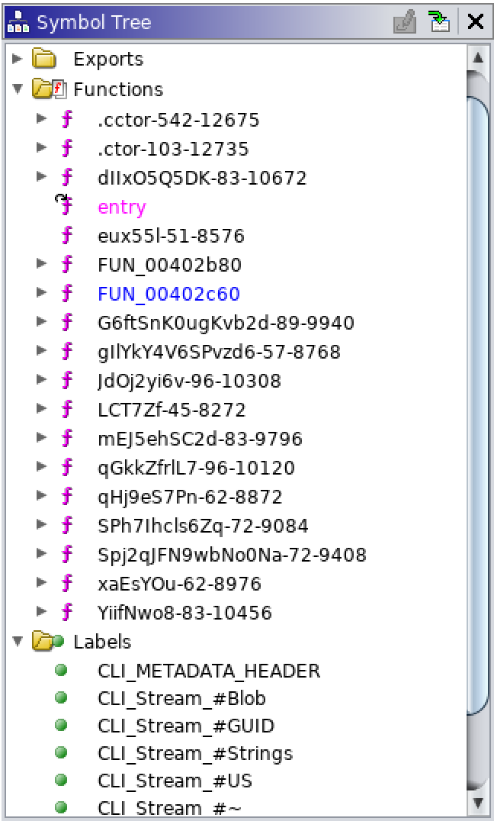Click function icon beside FUN_00402b80
The width and height of the screenshot is (494, 821).
pyautogui.click(x=67, y=265)
